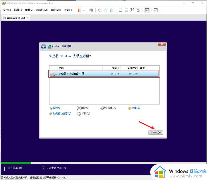Click the 加载驱动程序(L) load driver link
This screenshot has width=208, height=180.
(x=60, y=114)
